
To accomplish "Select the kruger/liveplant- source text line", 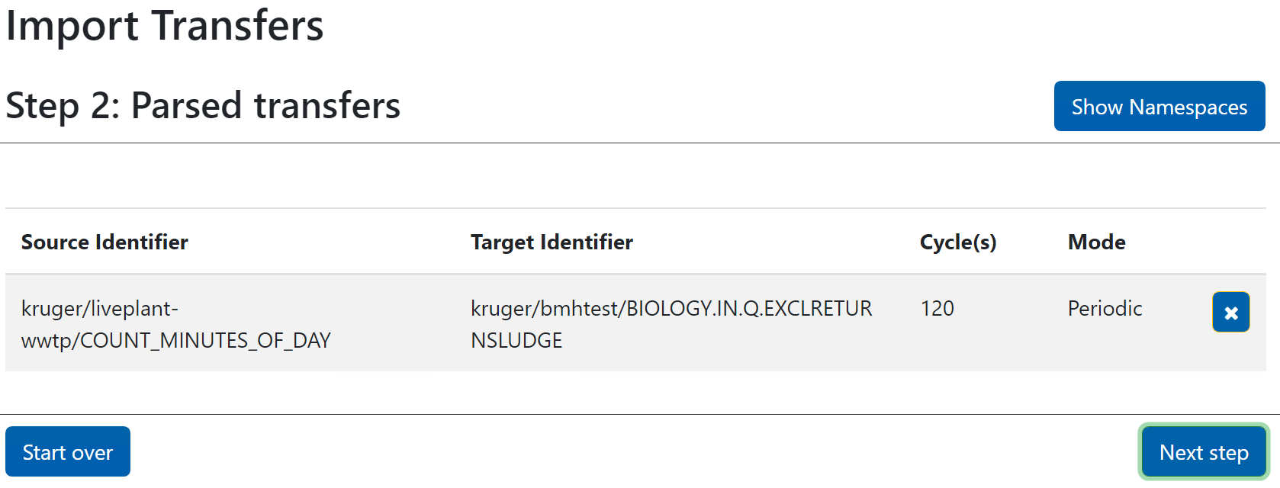I will coord(100,309).
